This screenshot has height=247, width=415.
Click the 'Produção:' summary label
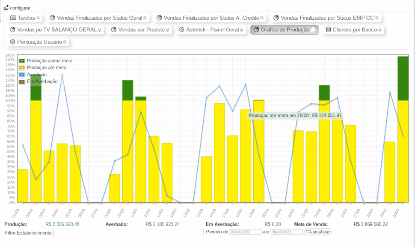tap(15, 224)
